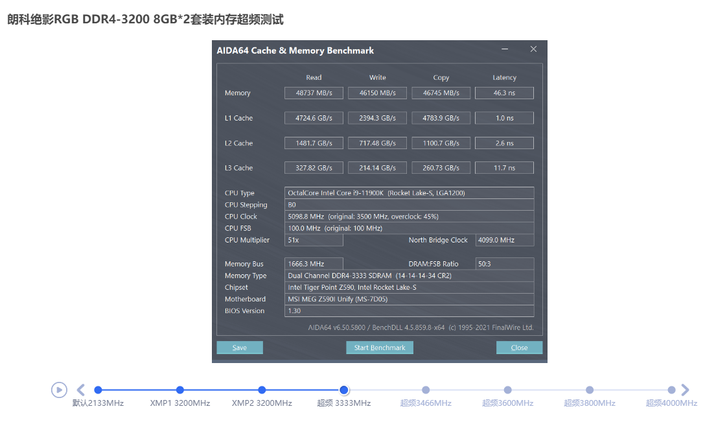
Task: Click Chipset field Intel Tiger Point Z590
Action: pos(409,287)
